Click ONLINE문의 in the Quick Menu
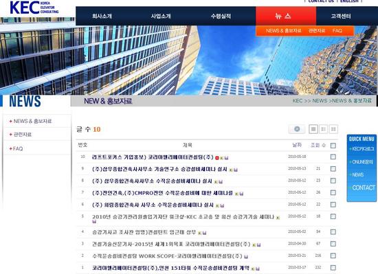 click(x=362, y=162)
